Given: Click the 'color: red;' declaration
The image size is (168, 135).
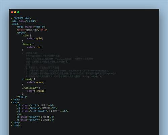Looking at the screenshot, I should [34, 47].
